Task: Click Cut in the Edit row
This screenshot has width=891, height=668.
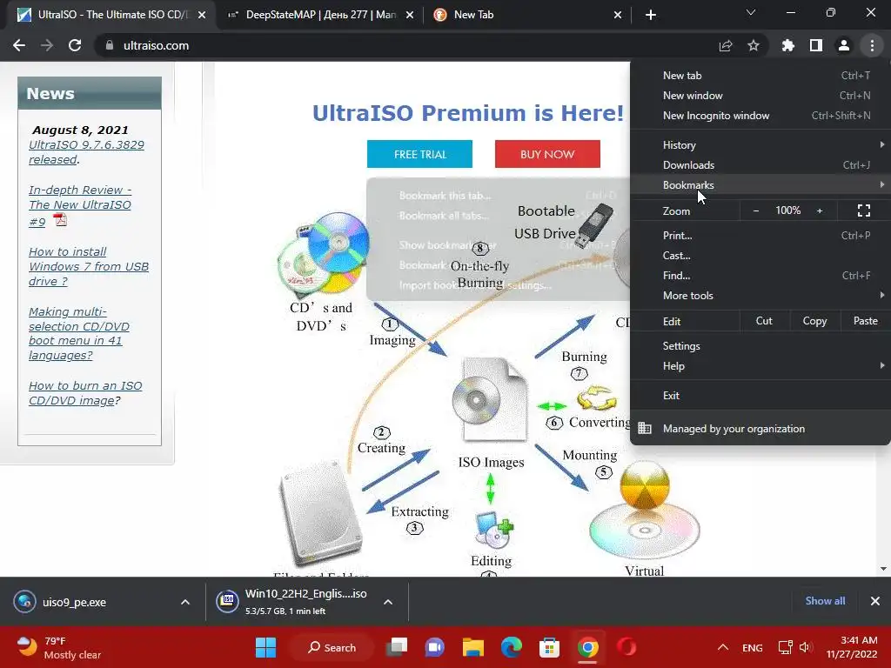Action: pos(764,321)
